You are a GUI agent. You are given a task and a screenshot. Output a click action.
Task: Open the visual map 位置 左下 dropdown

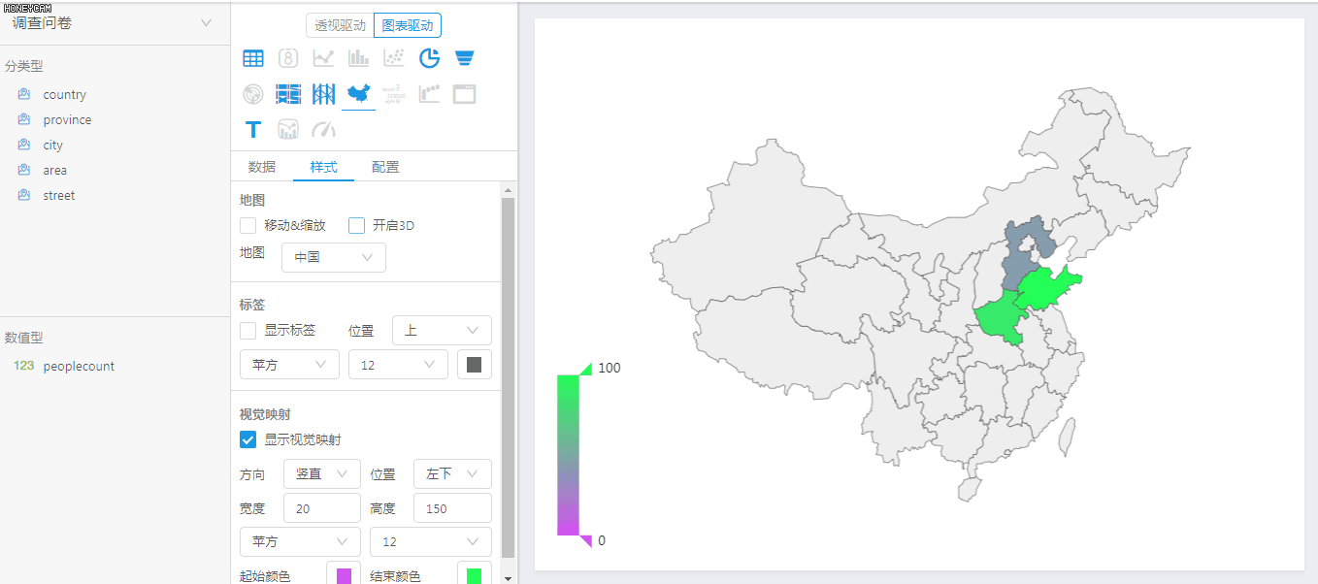tap(452, 473)
